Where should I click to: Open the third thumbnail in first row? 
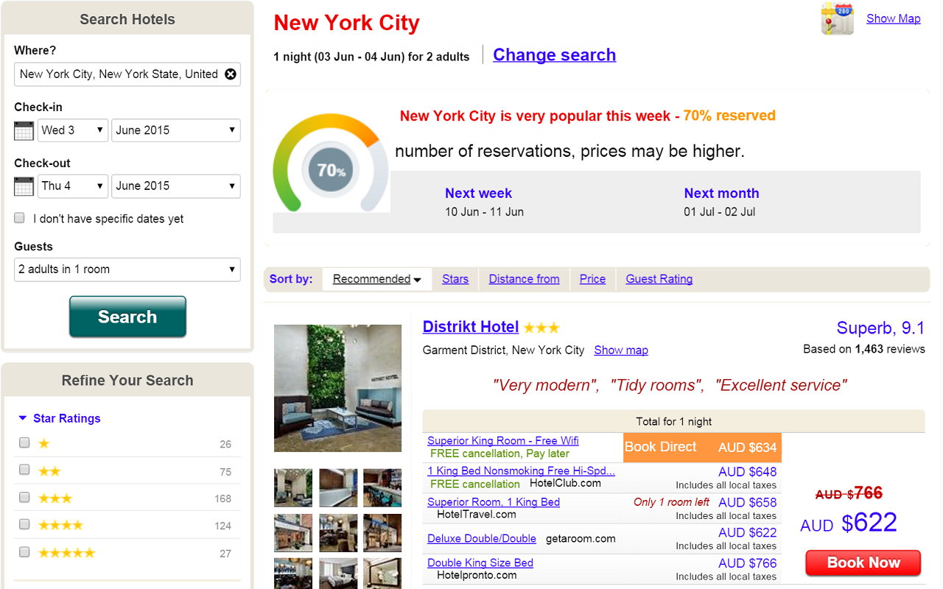coord(382,487)
